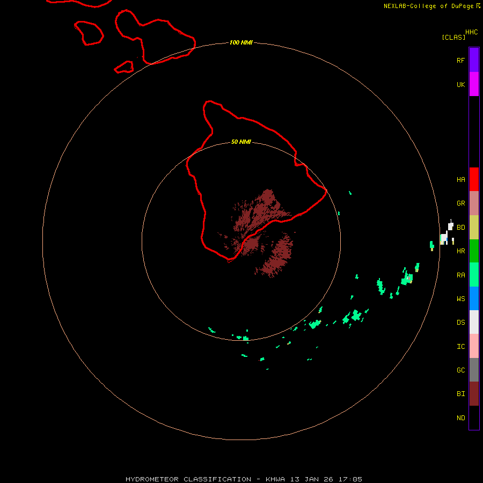Click the 'IC' legend label
This screenshot has height=483, width=483.
click(x=460, y=347)
